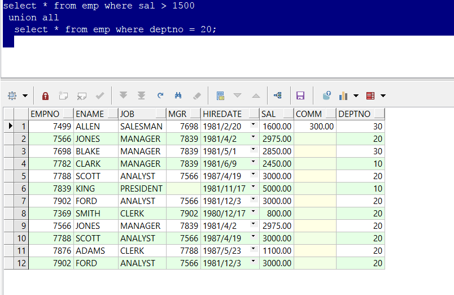Click the query by example icon
454x295 pixels.
[x=220, y=96]
